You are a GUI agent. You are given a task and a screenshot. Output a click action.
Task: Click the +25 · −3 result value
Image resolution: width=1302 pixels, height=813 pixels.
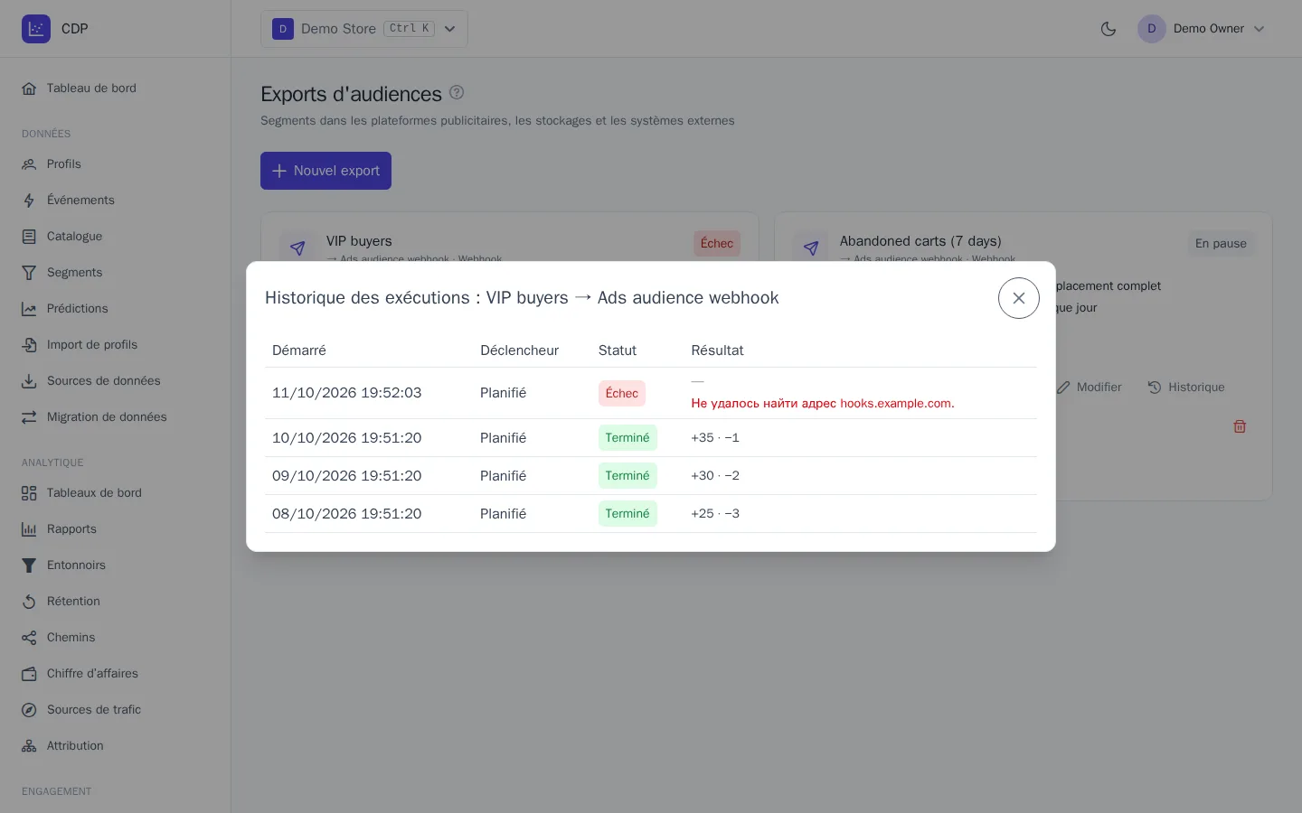tap(715, 514)
